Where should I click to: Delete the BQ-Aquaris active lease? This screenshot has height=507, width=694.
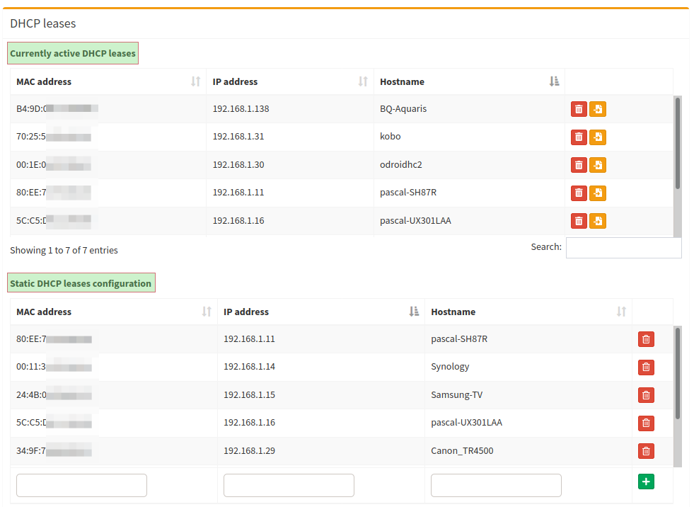[x=579, y=109]
